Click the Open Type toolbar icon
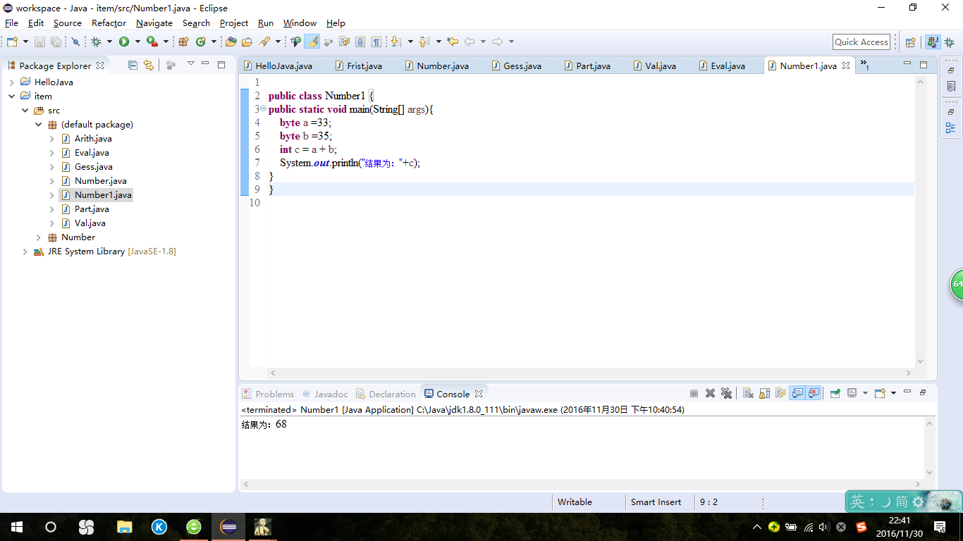 pyautogui.click(x=231, y=42)
